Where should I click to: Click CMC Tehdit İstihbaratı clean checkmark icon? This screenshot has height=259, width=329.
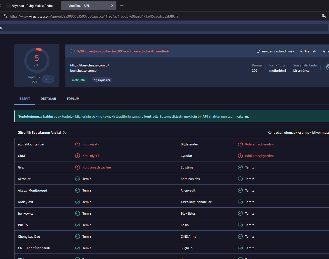click(x=78, y=248)
